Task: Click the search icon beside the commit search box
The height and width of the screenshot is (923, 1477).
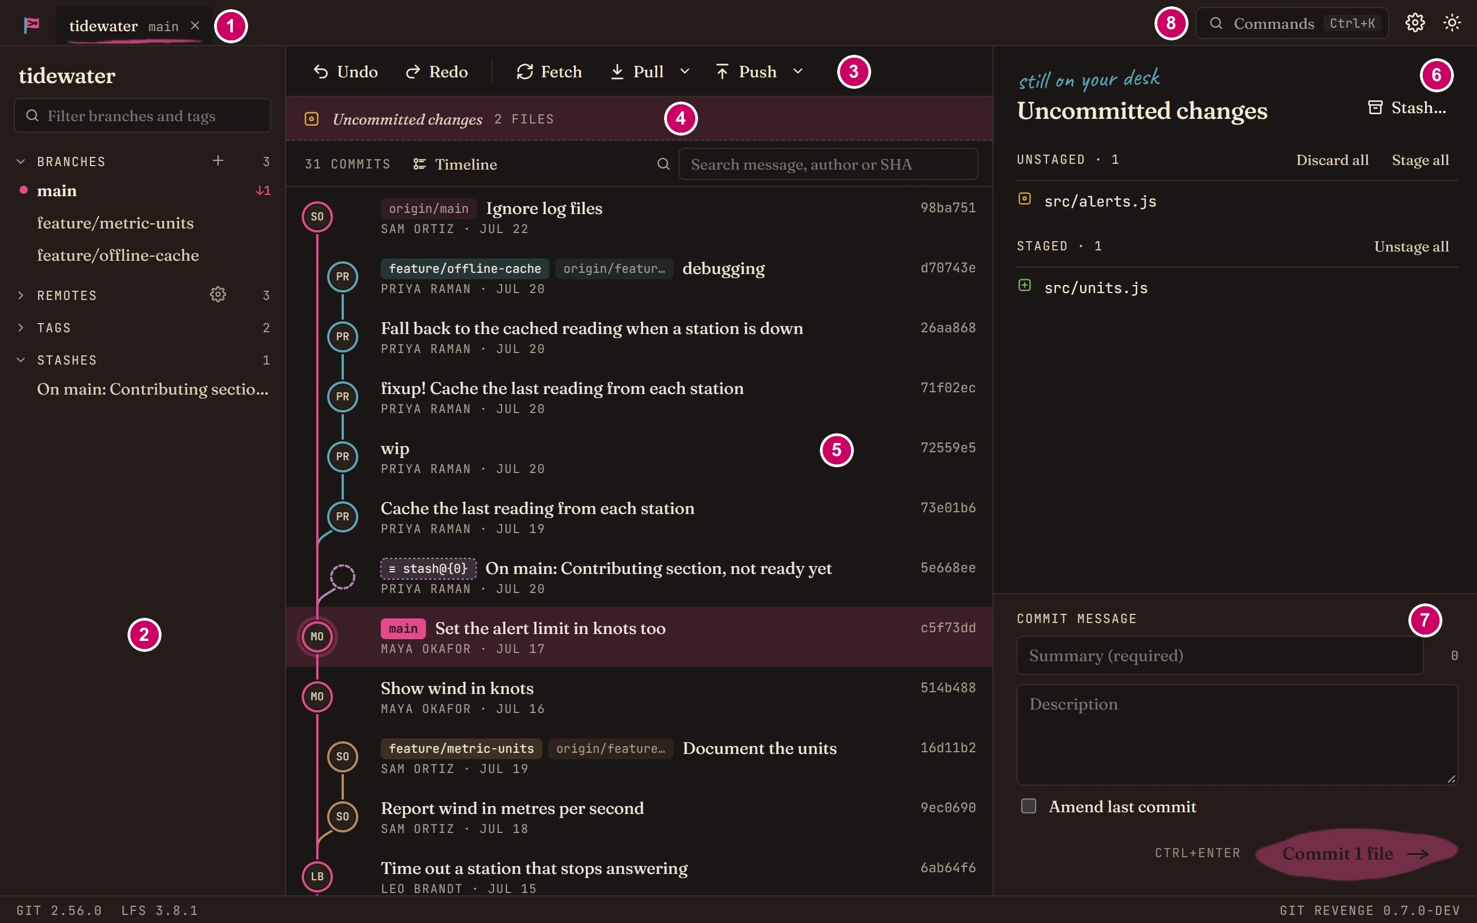Action: coord(663,164)
